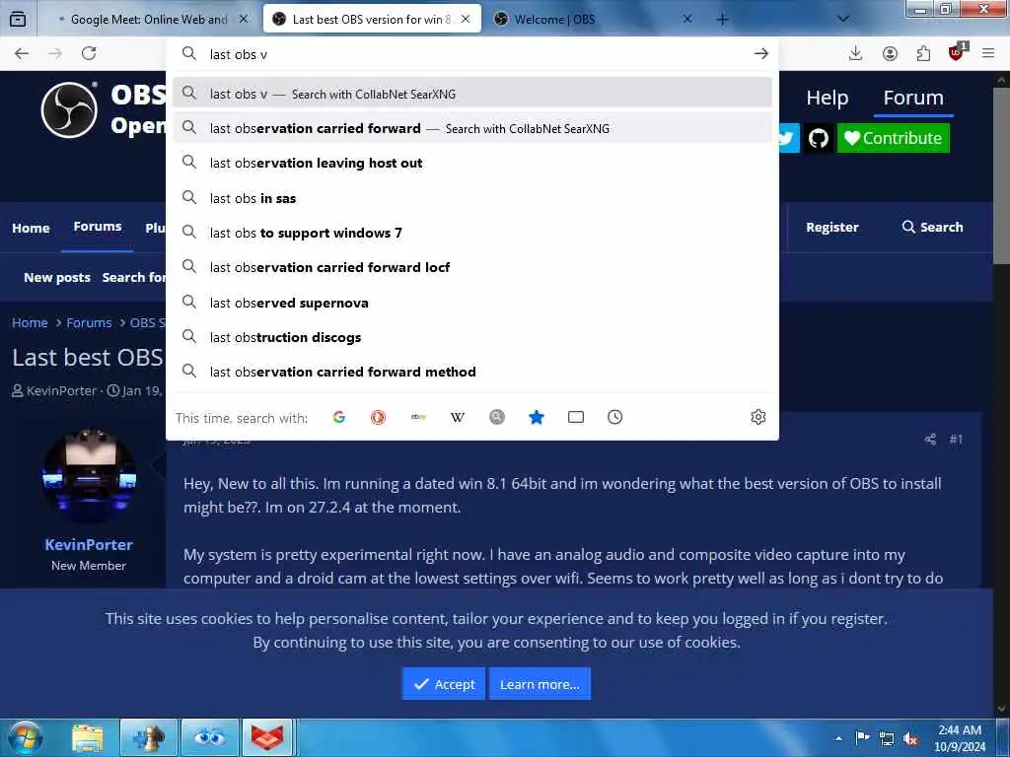Open a new tab with plus icon

click(722, 20)
